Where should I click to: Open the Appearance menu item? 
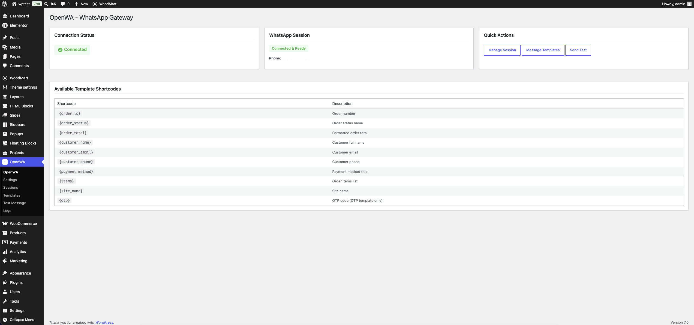pyautogui.click(x=22, y=273)
